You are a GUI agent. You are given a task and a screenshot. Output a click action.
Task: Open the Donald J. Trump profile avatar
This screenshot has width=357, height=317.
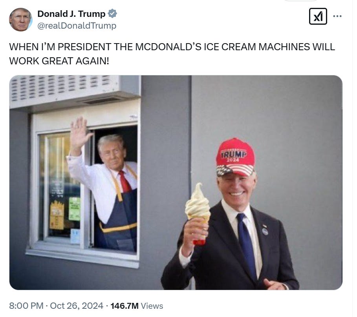[x=20, y=20]
